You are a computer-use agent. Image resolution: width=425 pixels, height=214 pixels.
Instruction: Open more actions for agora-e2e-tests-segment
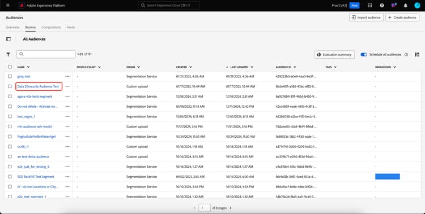pos(67,97)
